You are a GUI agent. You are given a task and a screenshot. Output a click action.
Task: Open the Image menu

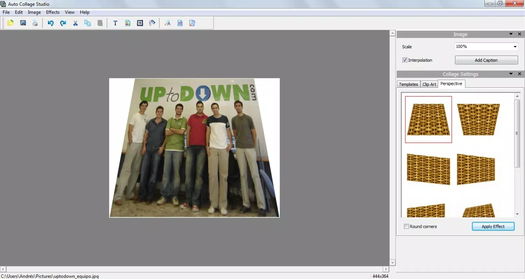(x=34, y=12)
